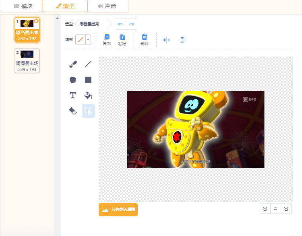Select the Line tool
Viewport: 302px width, 236px height.
point(88,64)
